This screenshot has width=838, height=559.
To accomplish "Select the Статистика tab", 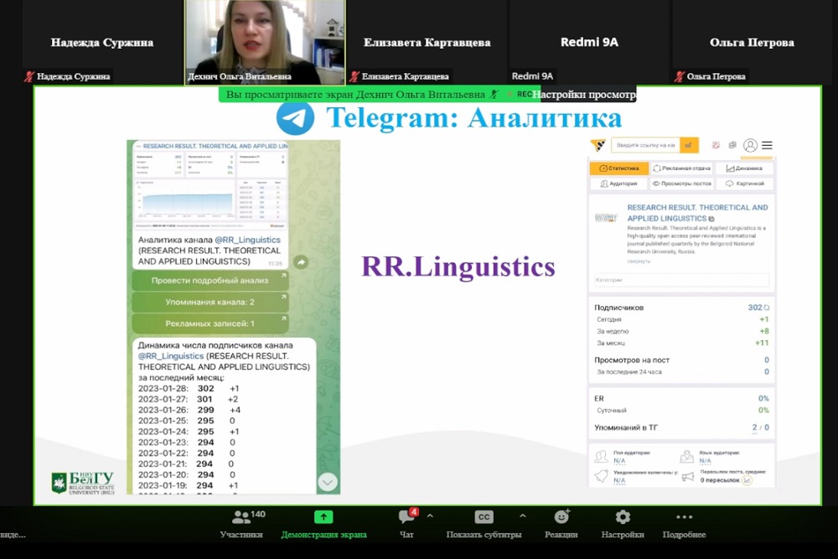I will [x=619, y=168].
